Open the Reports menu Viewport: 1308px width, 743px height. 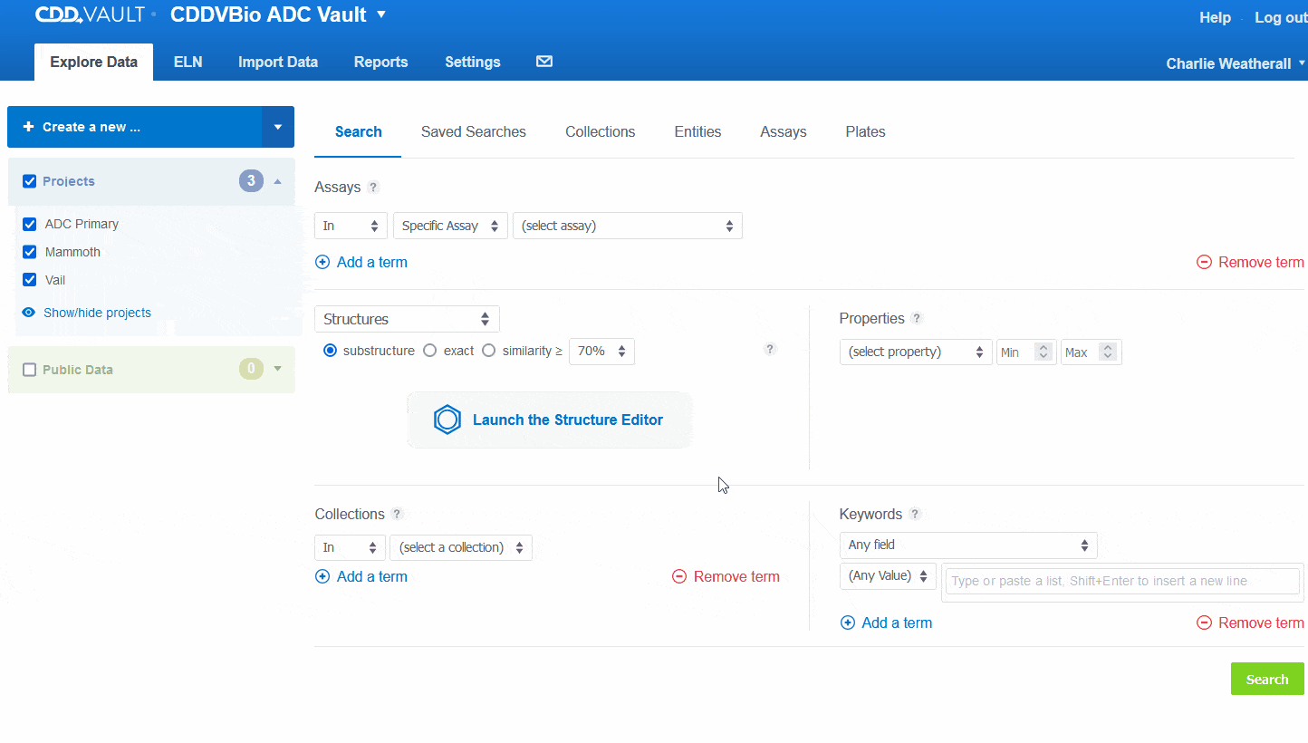[x=380, y=62]
